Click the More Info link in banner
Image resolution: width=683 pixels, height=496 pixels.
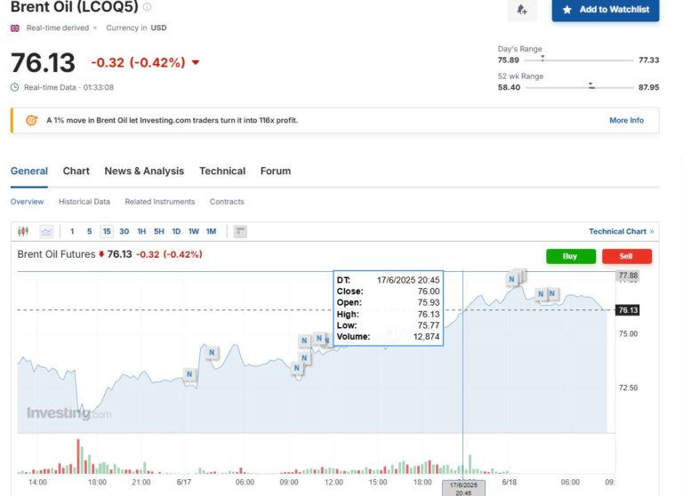tap(626, 120)
